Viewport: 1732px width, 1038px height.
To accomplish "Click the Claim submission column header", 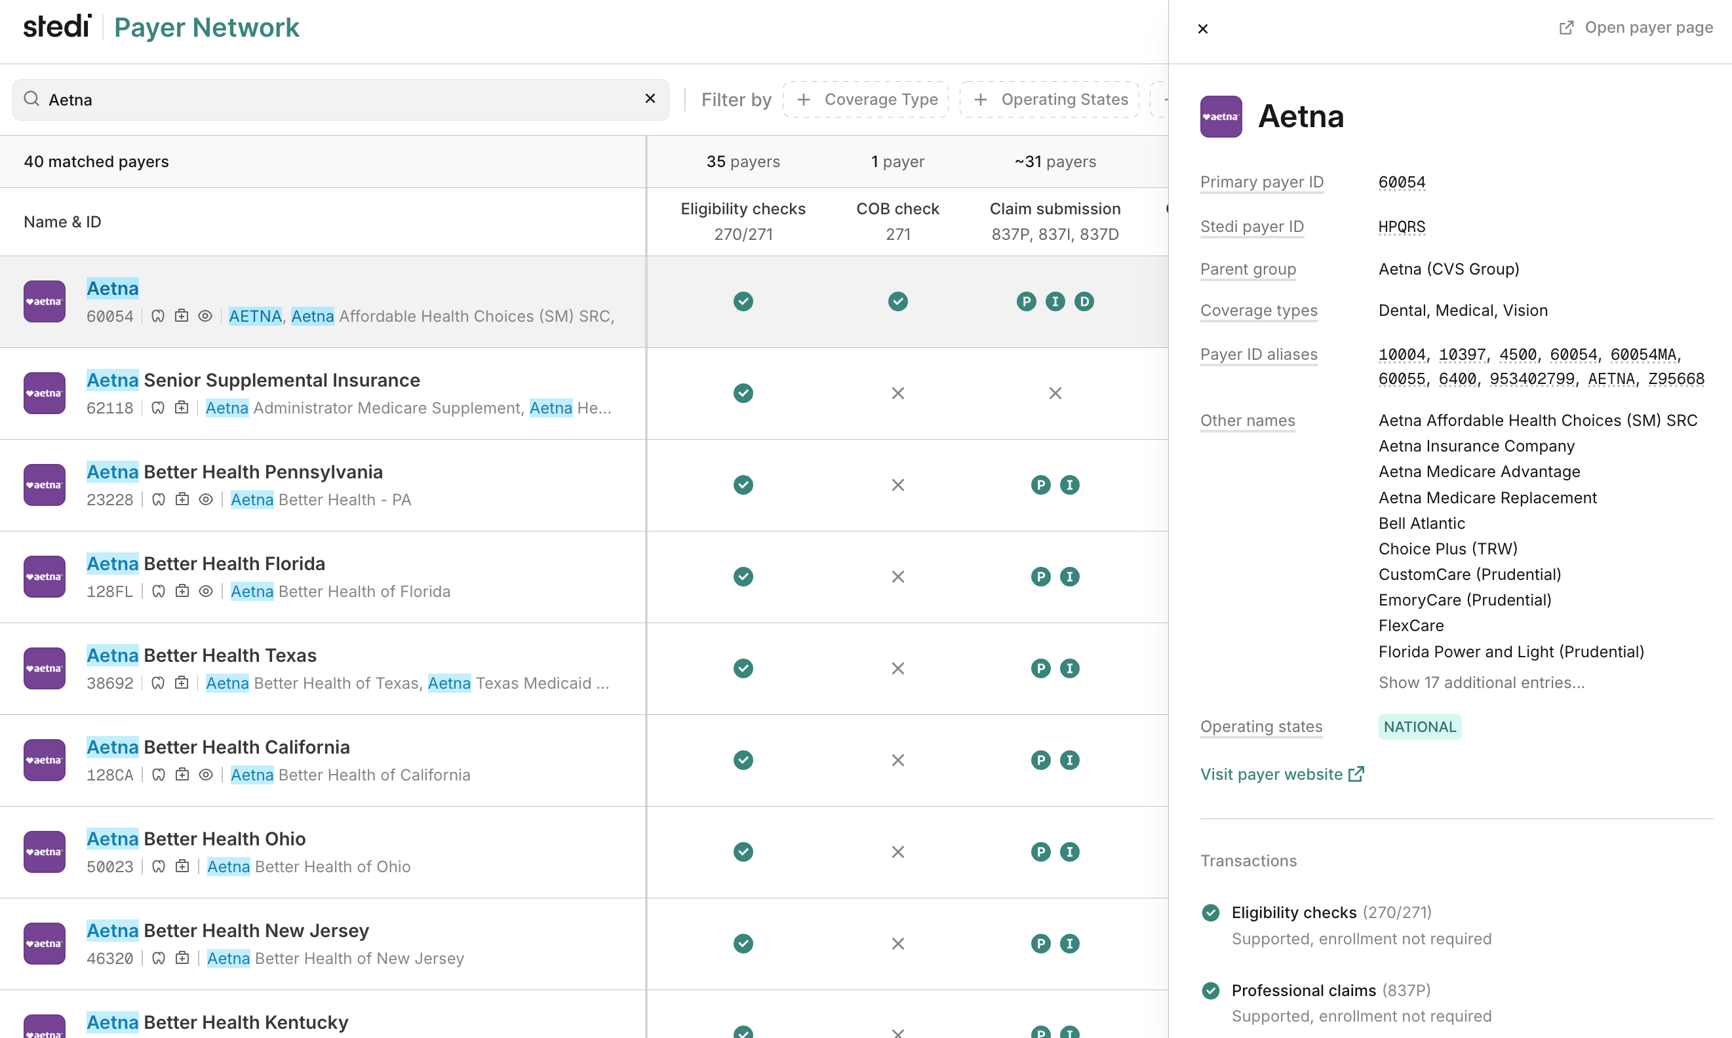I will coord(1055,221).
